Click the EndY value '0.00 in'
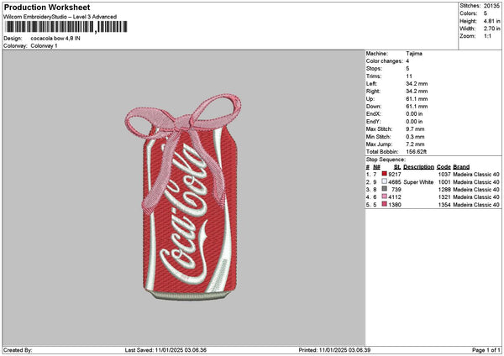Viewport: 504px width, 356px height. (414, 122)
